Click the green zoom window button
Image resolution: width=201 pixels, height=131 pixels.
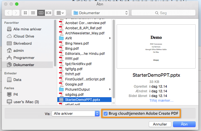[17, 4]
